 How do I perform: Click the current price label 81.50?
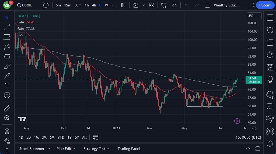coord(253,78)
